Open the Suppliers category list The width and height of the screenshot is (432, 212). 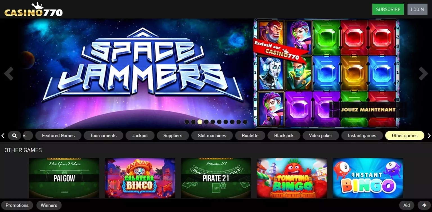(173, 136)
